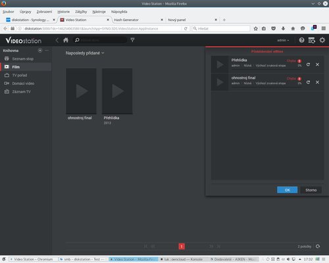Play Přehlídka thumbnail in transcoding panel
The image size is (329, 263).
220,64
